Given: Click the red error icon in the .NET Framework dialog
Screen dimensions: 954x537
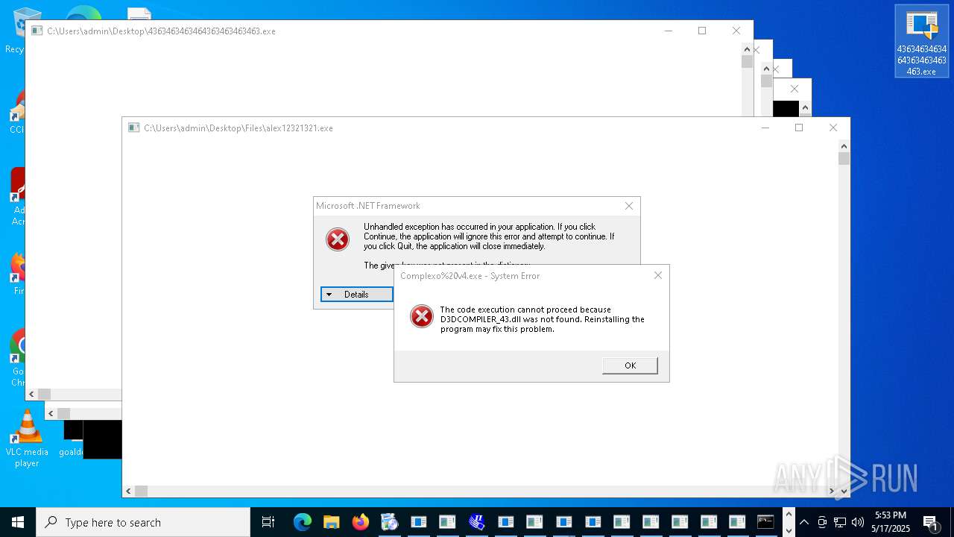Looking at the screenshot, I should [x=338, y=239].
